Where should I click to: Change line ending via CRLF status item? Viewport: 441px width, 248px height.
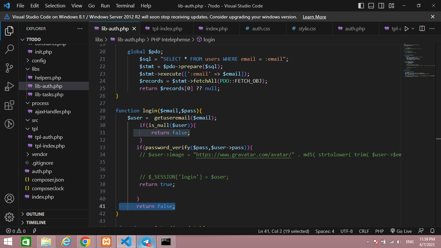[x=364, y=231]
